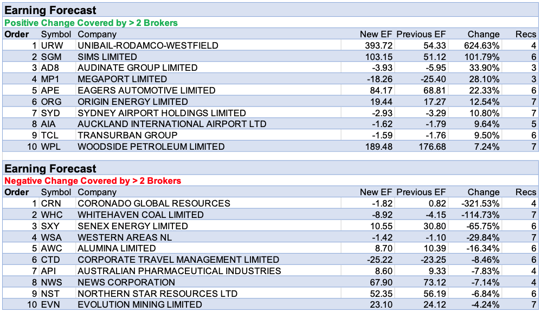Select SYDNEY AIRPORT HOLDINGS LIMITED cell
The height and width of the screenshot is (312, 541).
(162, 113)
